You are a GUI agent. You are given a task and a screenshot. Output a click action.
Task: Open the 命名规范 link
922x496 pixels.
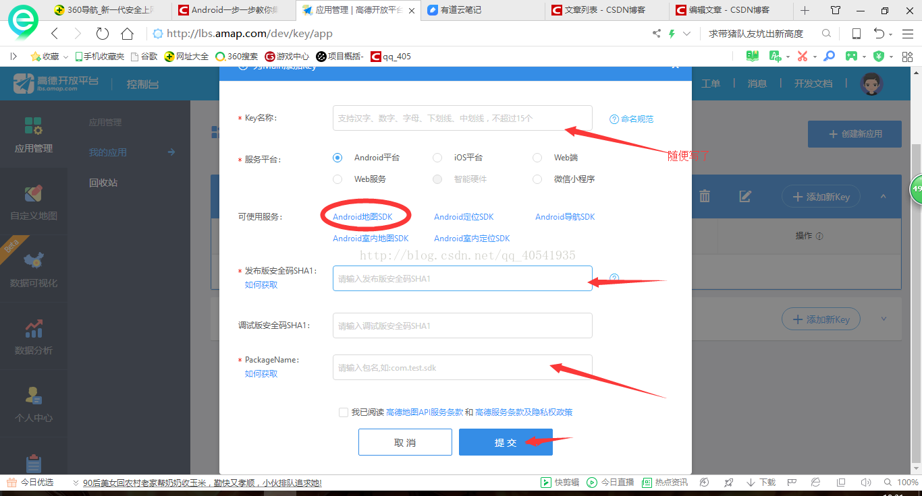coord(637,119)
